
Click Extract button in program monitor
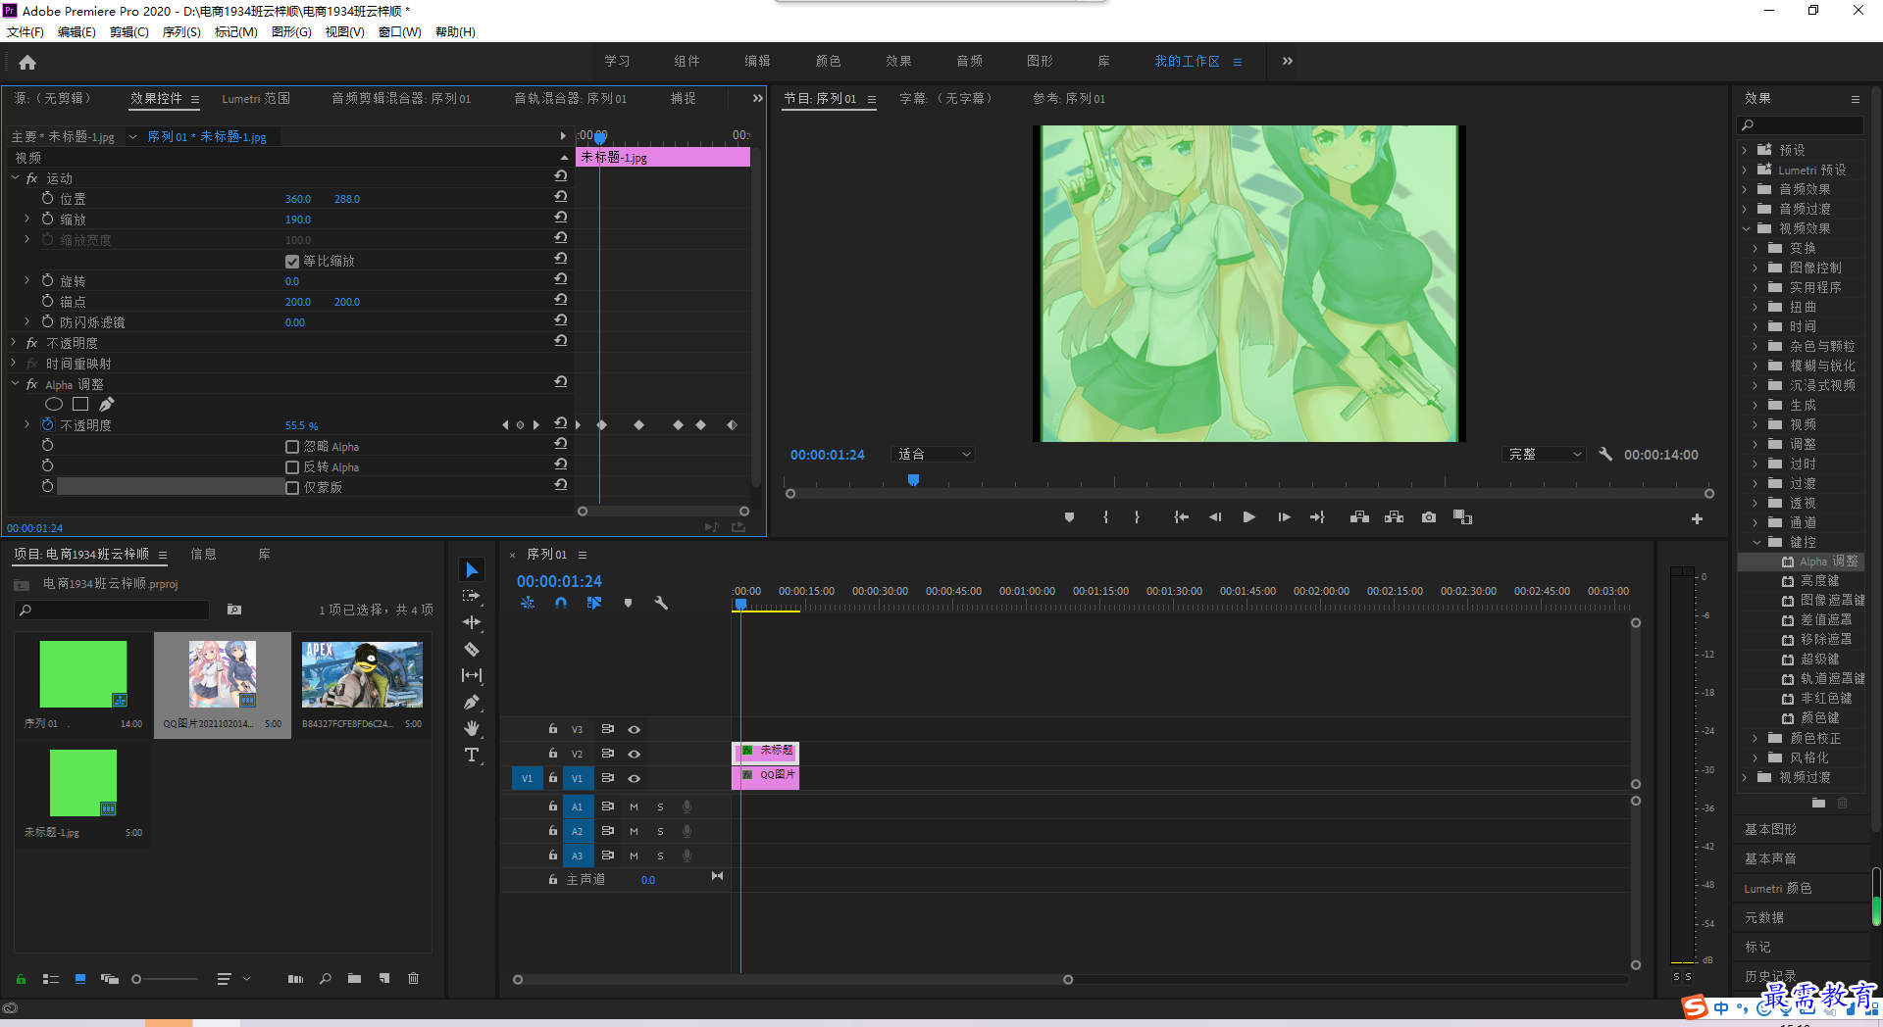[x=1394, y=517]
